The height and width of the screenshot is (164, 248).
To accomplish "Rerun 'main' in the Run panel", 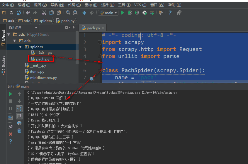I will [11, 94].
